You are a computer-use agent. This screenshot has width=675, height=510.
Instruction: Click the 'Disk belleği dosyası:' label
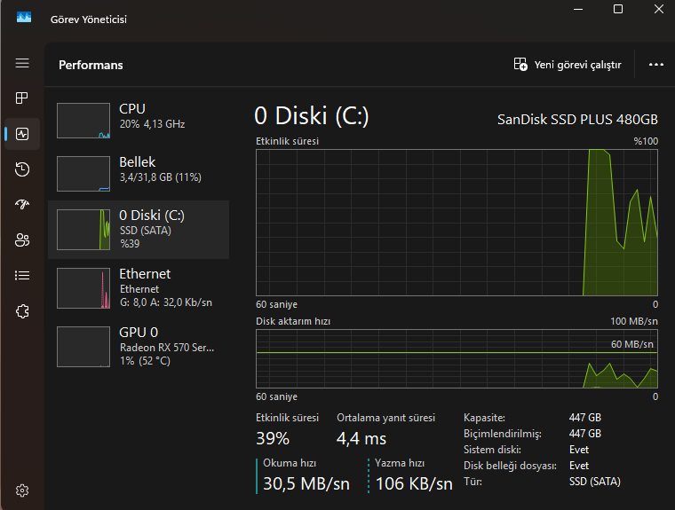click(x=510, y=466)
